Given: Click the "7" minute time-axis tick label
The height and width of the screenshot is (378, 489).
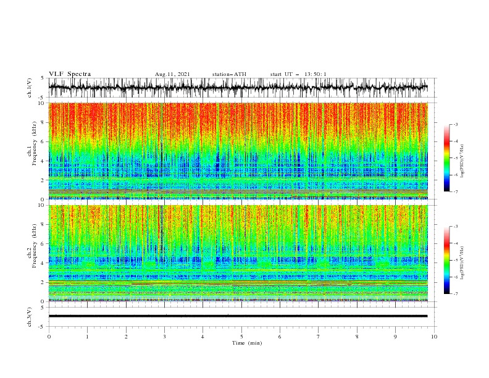Looking at the screenshot, I should [318, 337].
